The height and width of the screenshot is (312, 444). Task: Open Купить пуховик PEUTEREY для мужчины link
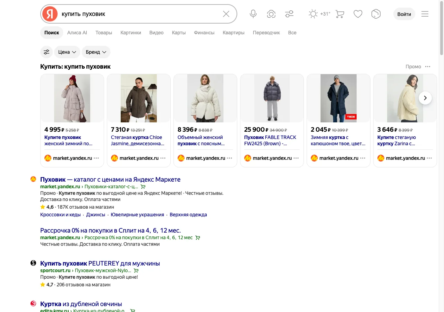(100, 263)
